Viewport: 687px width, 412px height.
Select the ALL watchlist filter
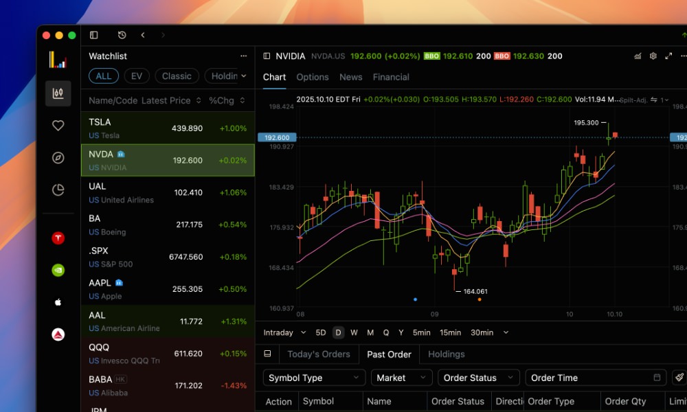103,76
